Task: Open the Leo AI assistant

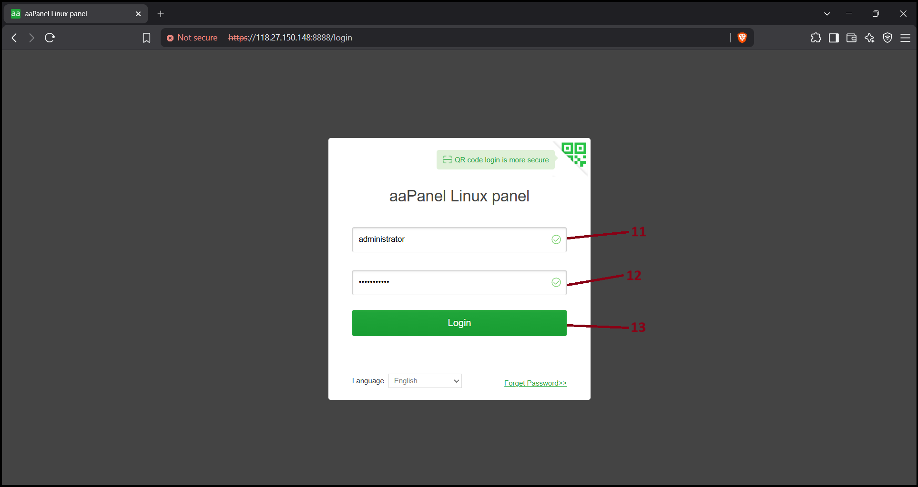Action: pos(869,38)
